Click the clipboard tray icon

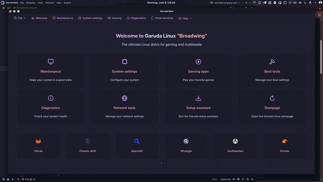[x=285, y=3]
